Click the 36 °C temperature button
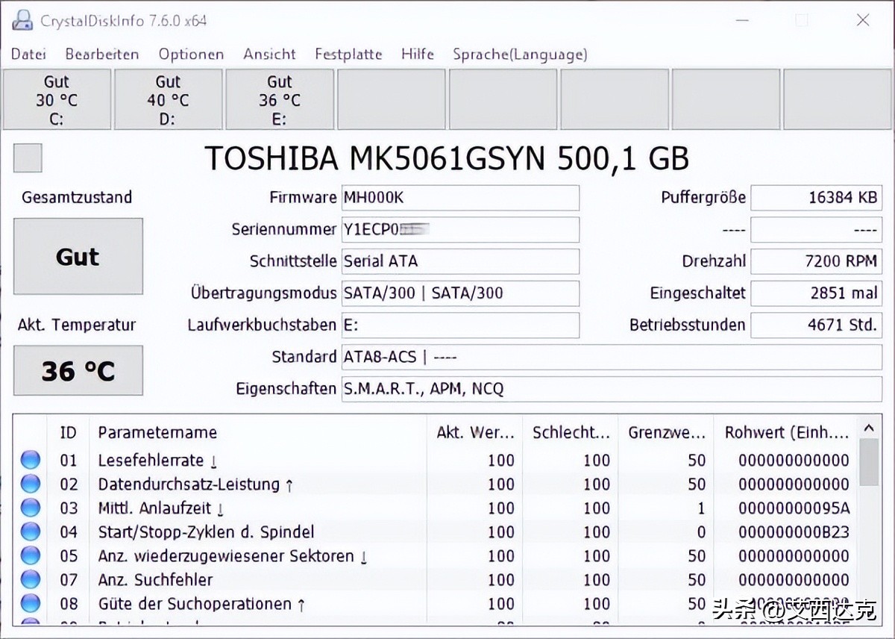895x639 pixels. point(78,370)
